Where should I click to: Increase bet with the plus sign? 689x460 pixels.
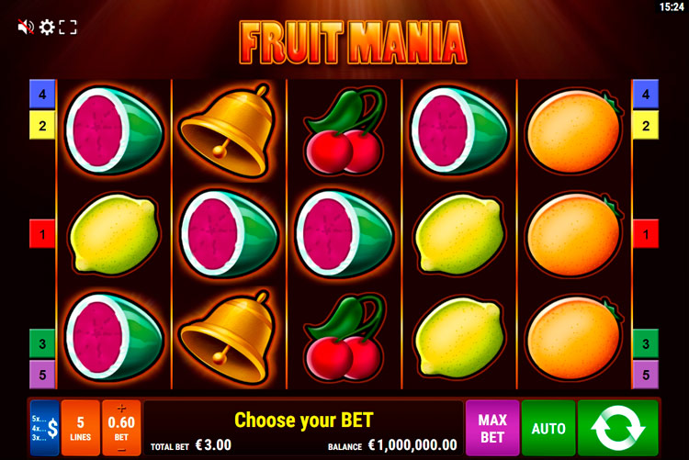[x=121, y=408]
